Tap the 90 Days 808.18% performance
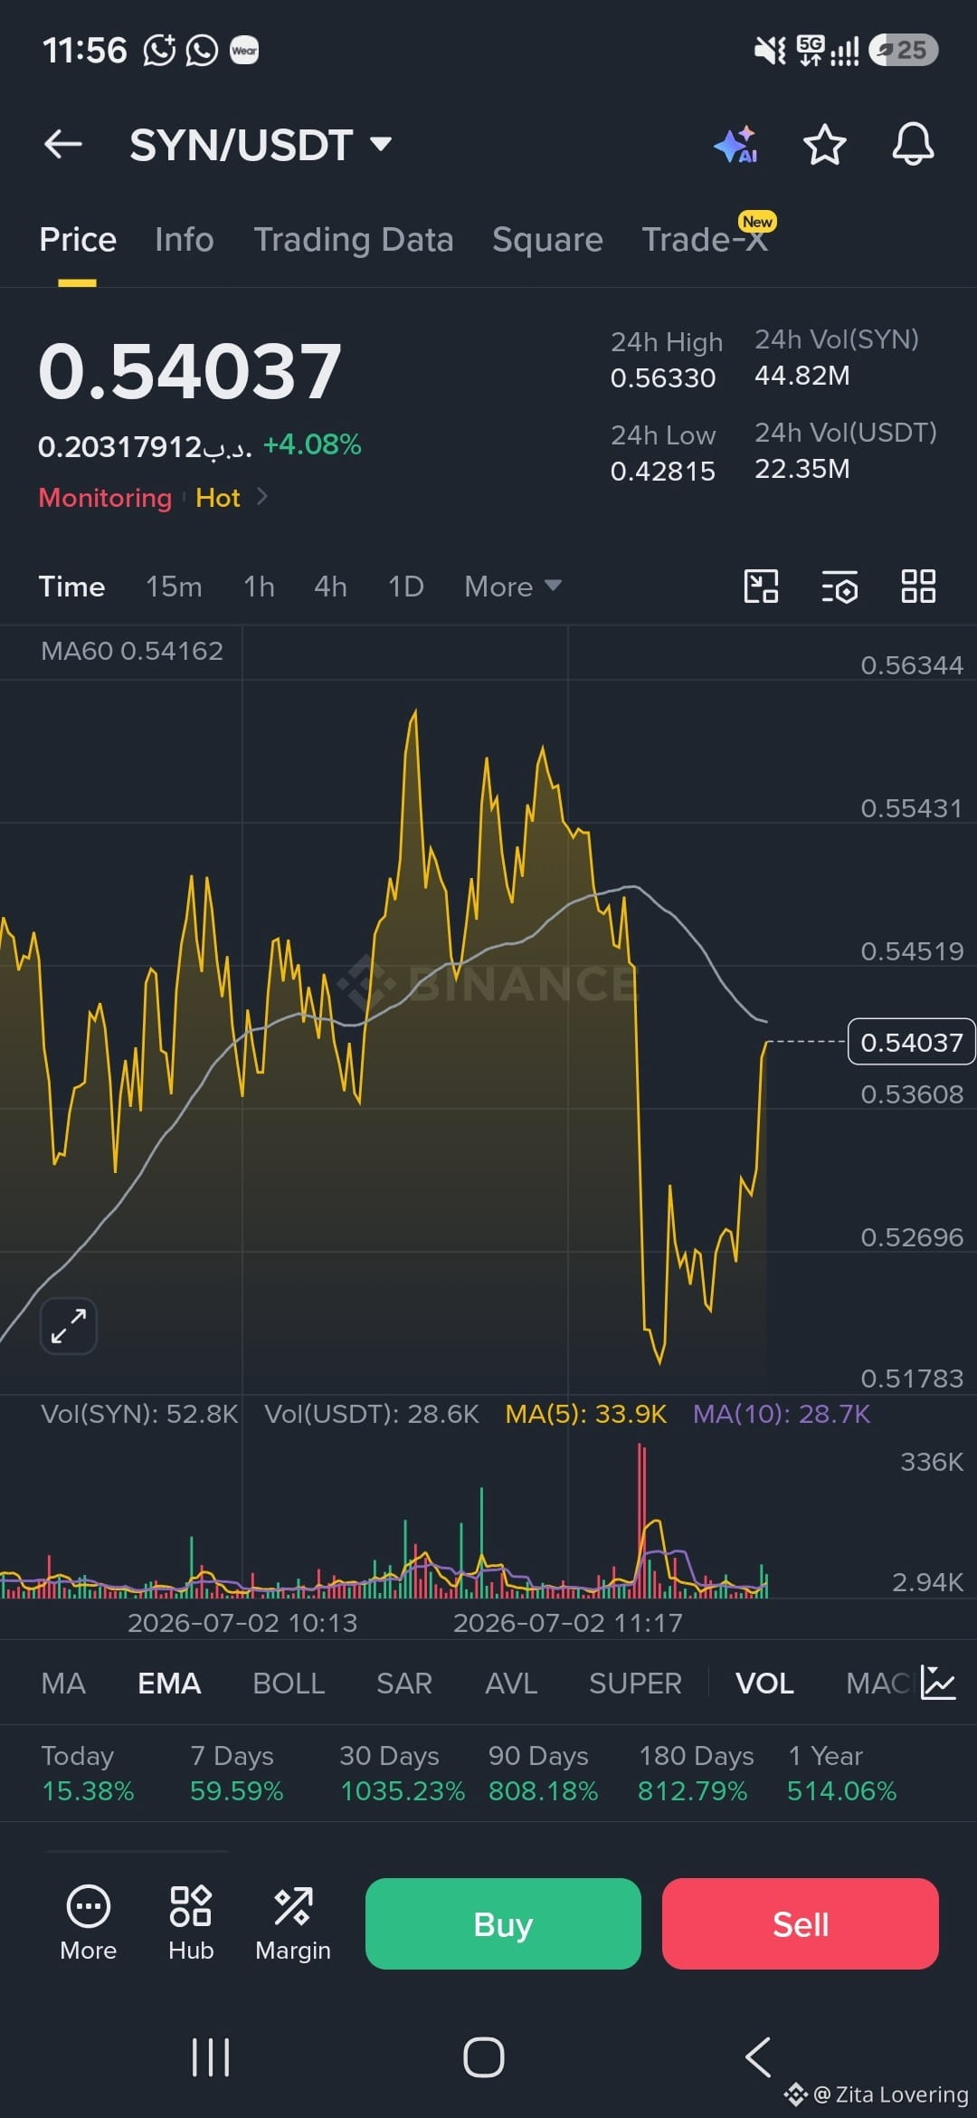Viewport: 977px width, 2118px height. (x=543, y=1773)
